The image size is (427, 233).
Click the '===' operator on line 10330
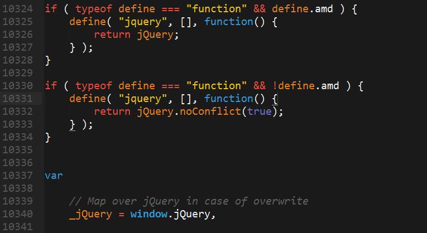pos(171,86)
